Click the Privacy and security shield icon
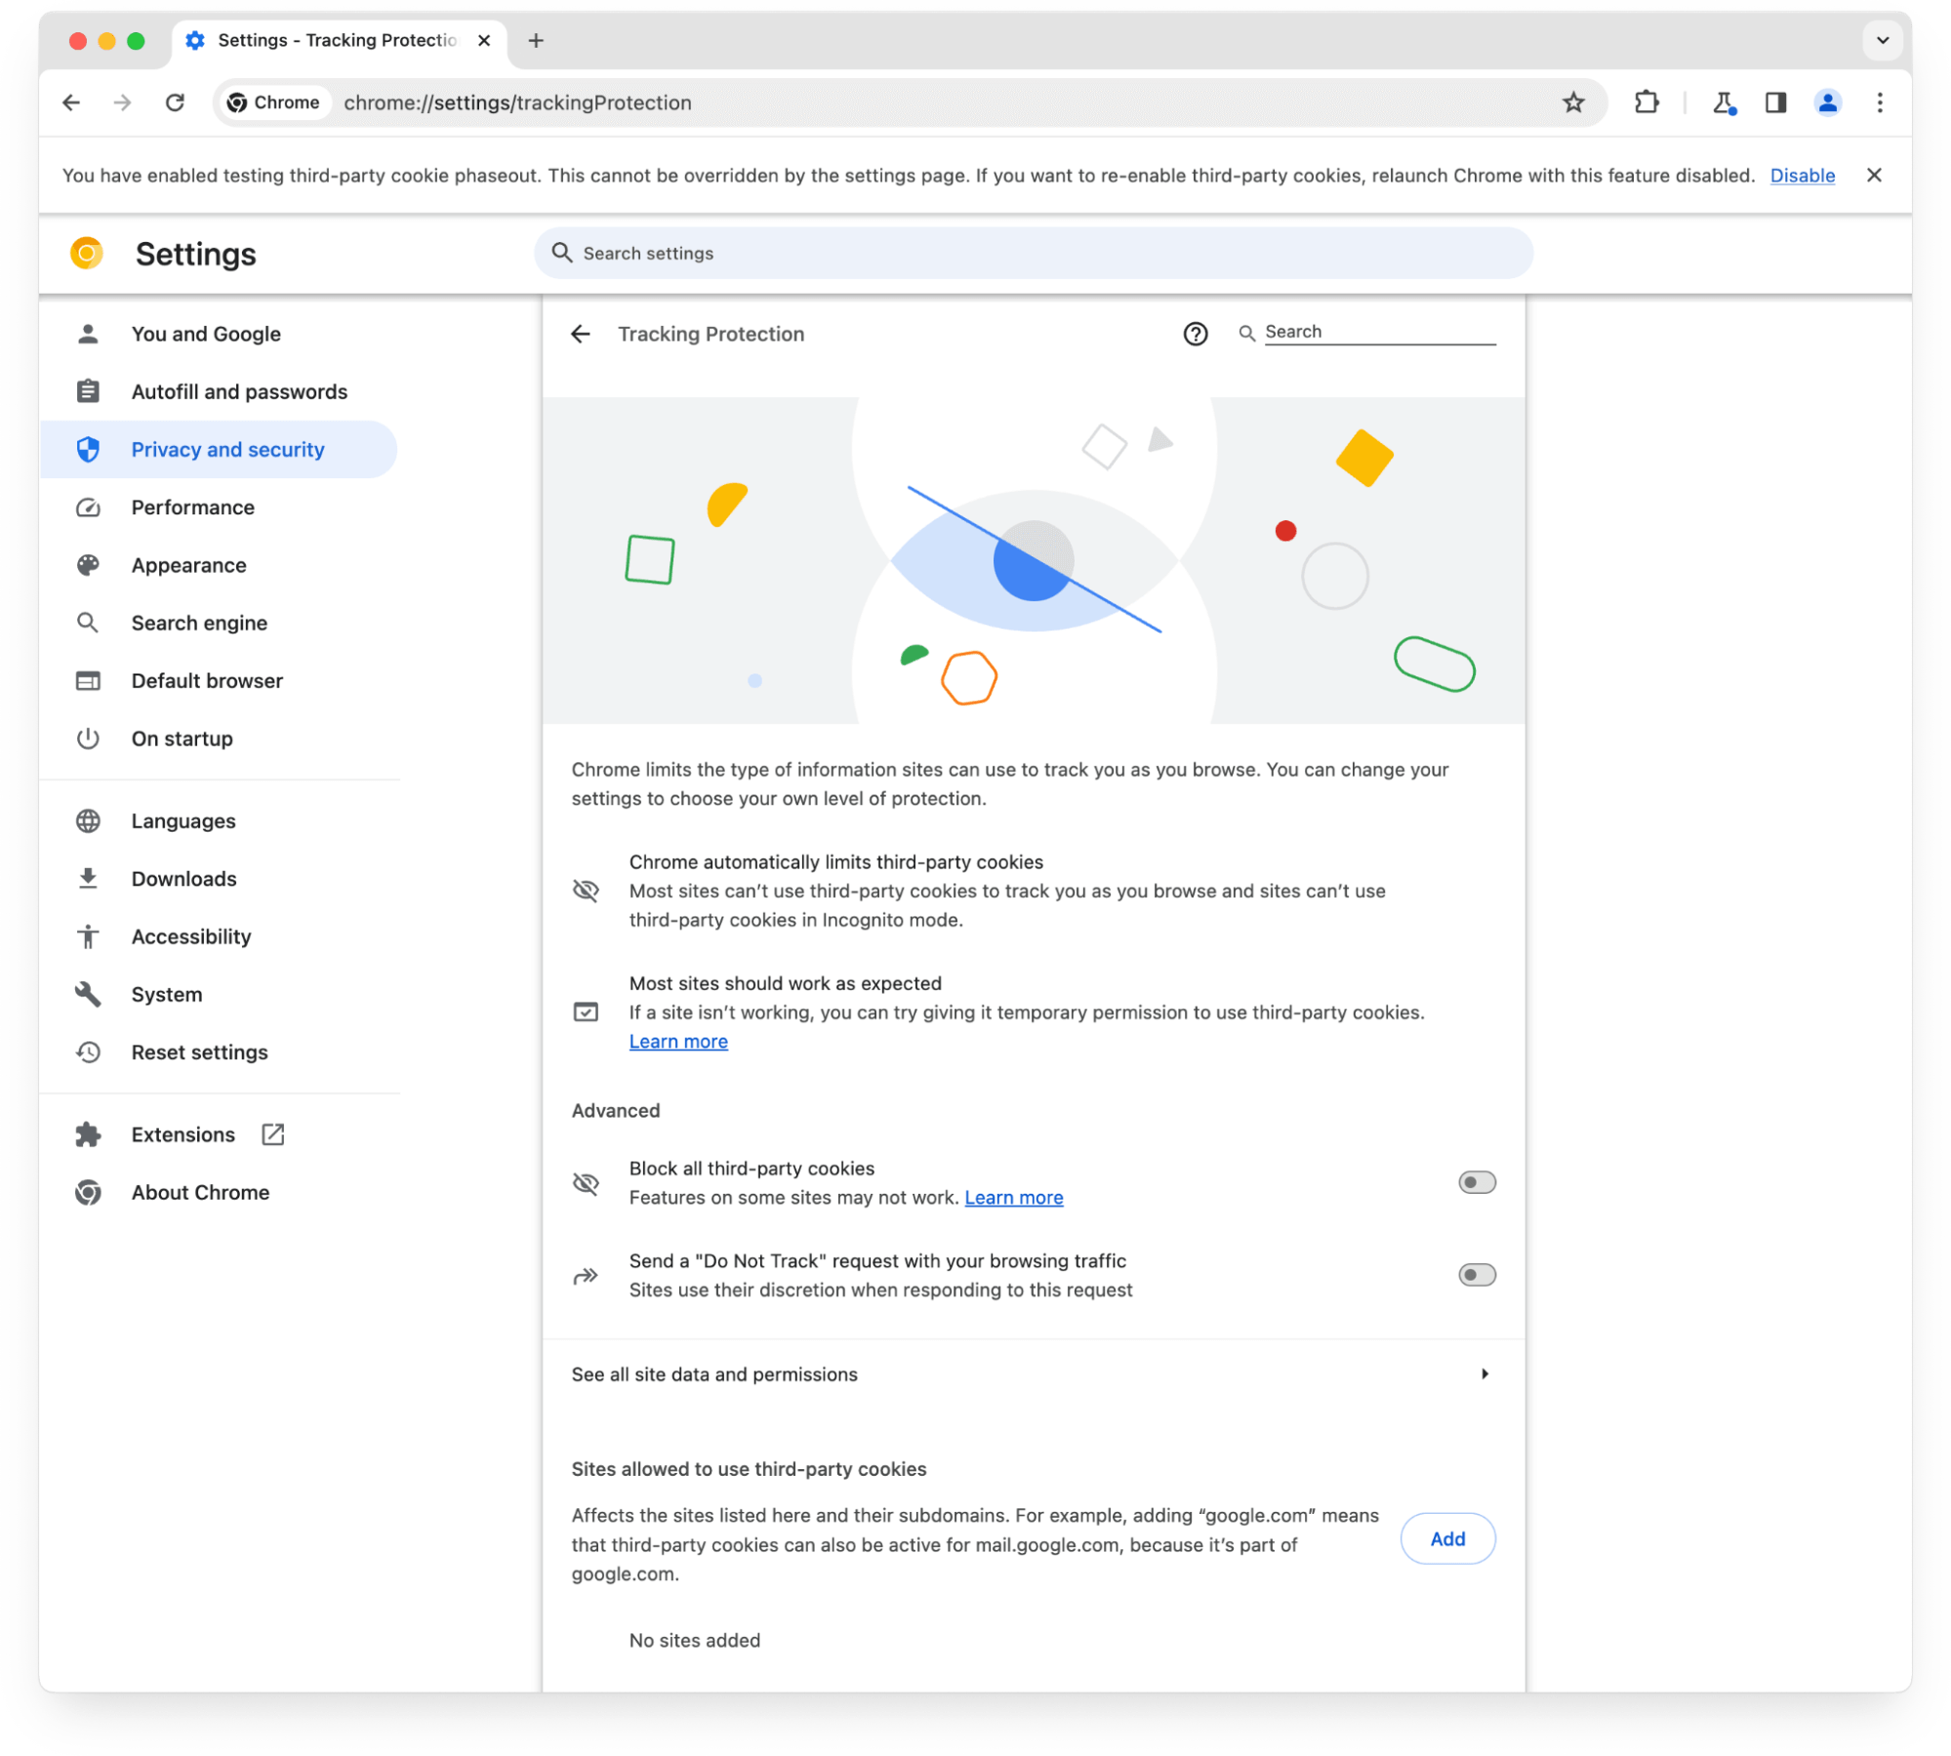 88,449
